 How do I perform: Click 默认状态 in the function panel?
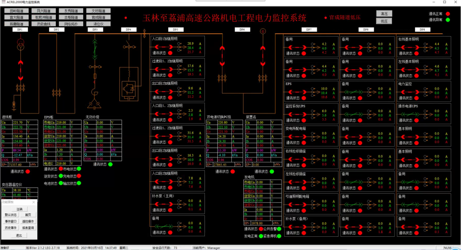(11, 215)
